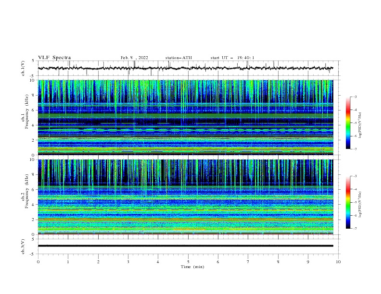Click time axis tick label "6"
Screen dimensions: 381x294
pos(218,262)
